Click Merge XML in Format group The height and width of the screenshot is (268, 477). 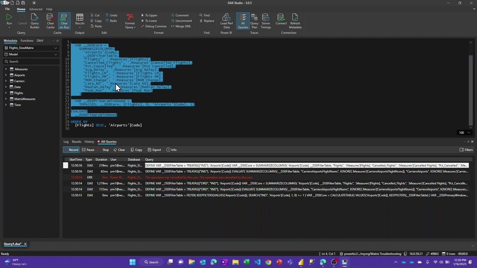click(181, 26)
